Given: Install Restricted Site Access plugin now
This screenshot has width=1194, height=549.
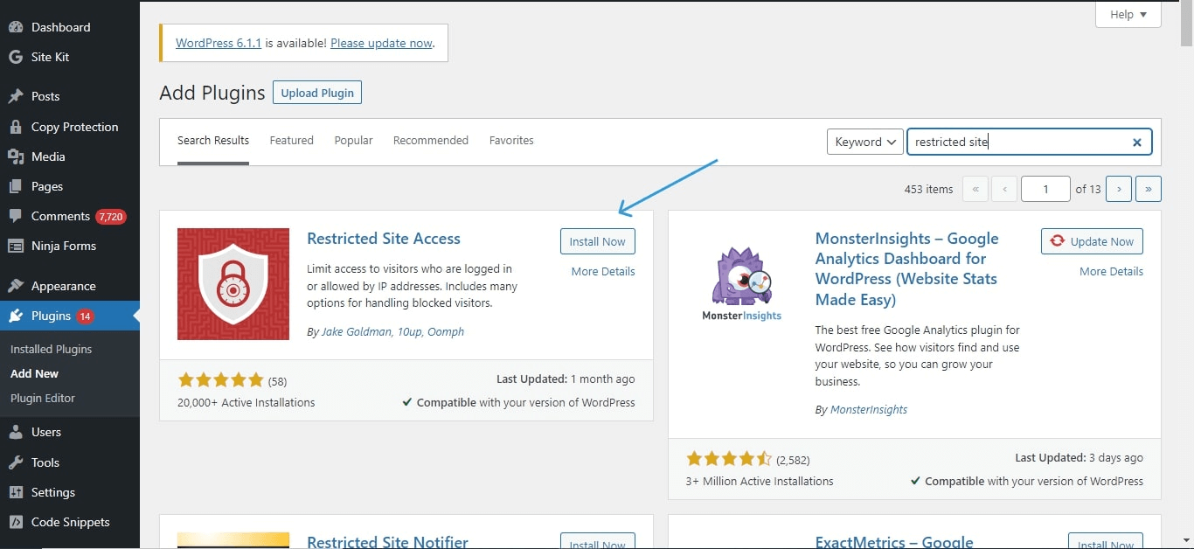Looking at the screenshot, I should point(598,241).
